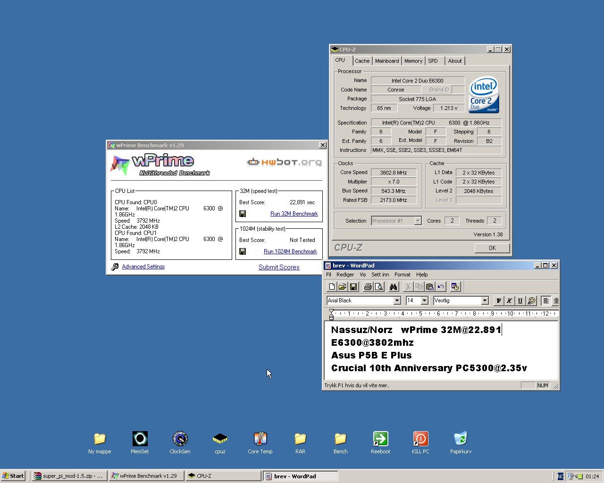Open the Ny mappe desktop folder
The image size is (604, 483).
pos(100,443)
